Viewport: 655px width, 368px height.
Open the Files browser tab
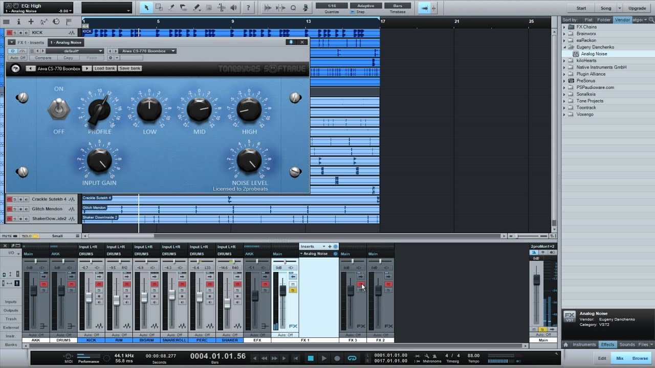click(644, 344)
